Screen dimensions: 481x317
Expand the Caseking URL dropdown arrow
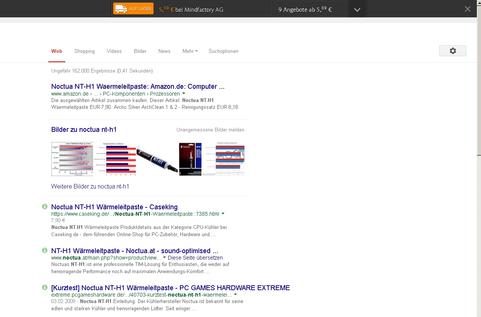point(223,214)
